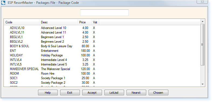Viewport: 212px width, 102px height.
Task: Click the Society Package 1 description
Action: [53, 78]
